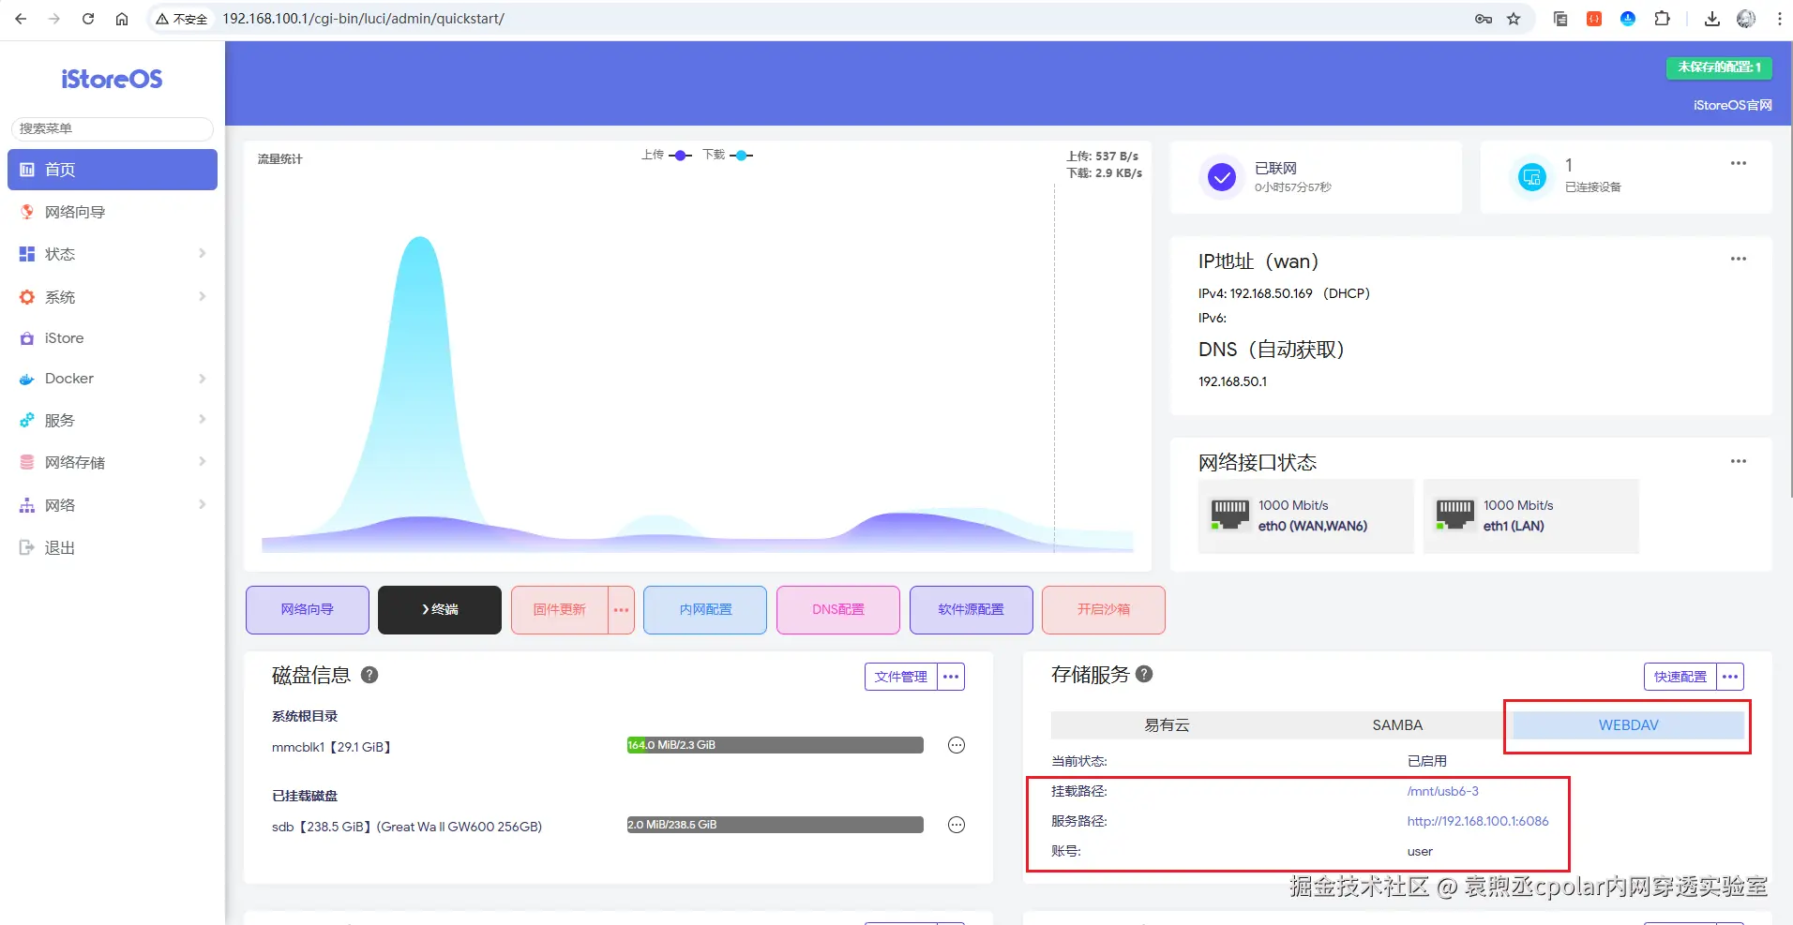Select 首页 in the sidebar
The height and width of the screenshot is (925, 1793).
coord(113,170)
